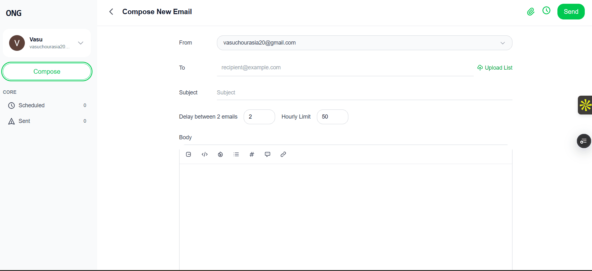This screenshot has height=271, width=592.
Task: Click the Compose button in sidebar
Action: coord(47,72)
